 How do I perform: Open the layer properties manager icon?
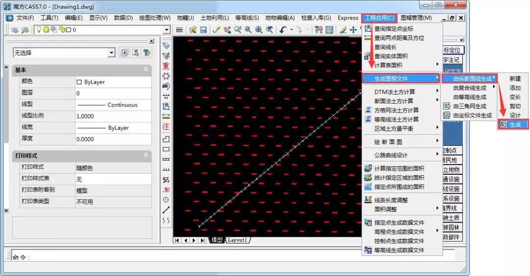[15, 30]
